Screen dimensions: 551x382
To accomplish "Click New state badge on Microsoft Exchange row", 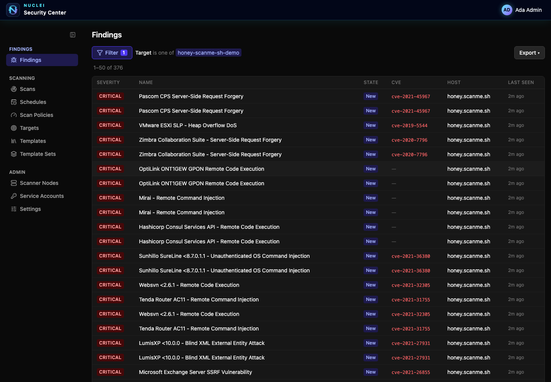I will click(371, 372).
